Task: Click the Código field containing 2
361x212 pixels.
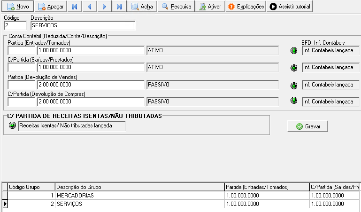Action: coord(15,25)
